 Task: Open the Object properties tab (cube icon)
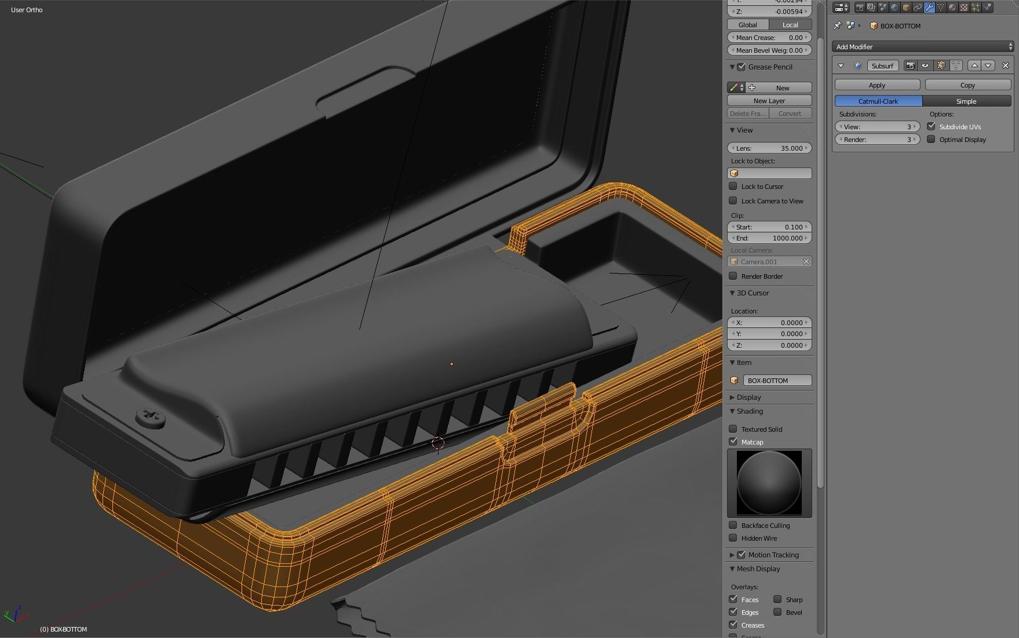[x=906, y=8]
